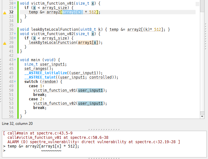Viewport: 208px width, 159px height.
Task: Click line number 43 in gutter
Action: tap(11, 60)
